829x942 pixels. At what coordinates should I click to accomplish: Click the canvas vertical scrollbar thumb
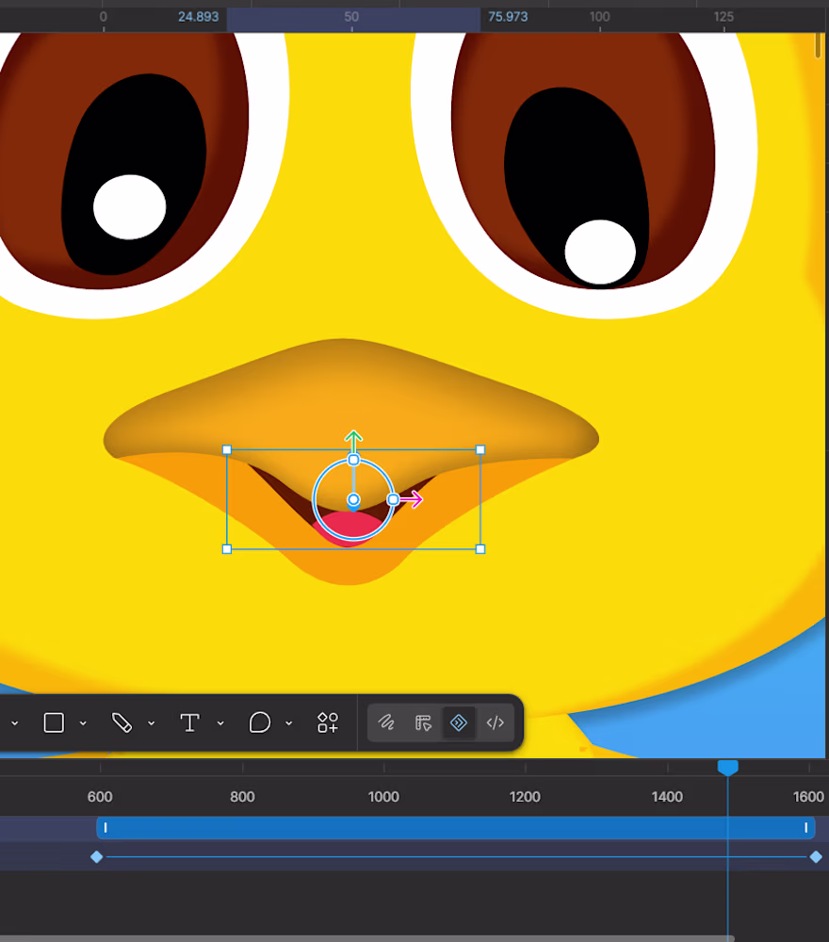(818, 45)
